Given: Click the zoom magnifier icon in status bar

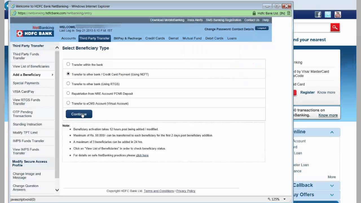Looking at the screenshot, I should [269, 199].
